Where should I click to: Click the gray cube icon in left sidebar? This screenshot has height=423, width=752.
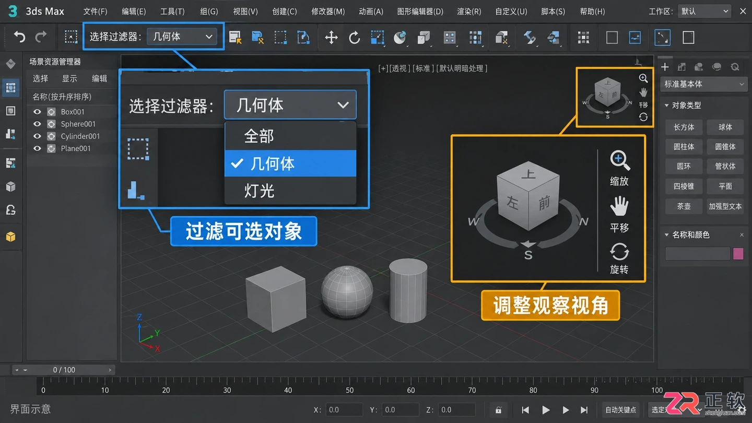10,186
